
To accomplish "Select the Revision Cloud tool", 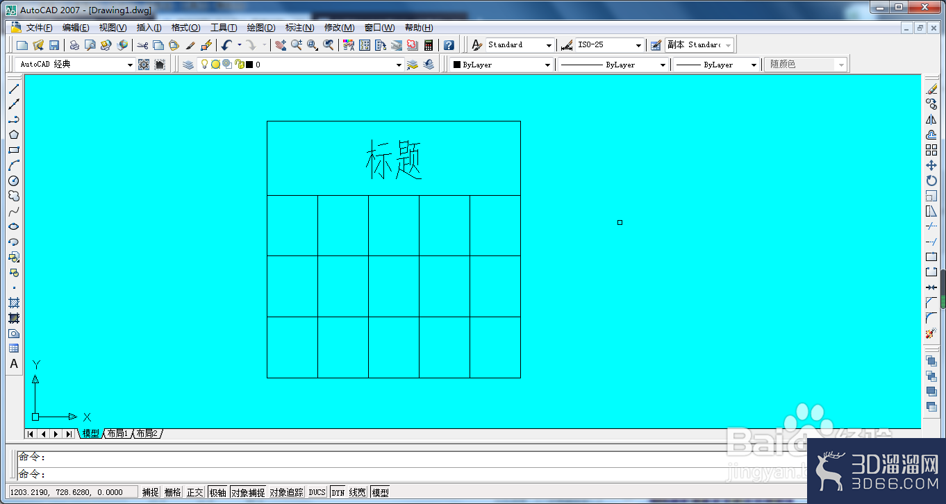I will tap(14, 196).
